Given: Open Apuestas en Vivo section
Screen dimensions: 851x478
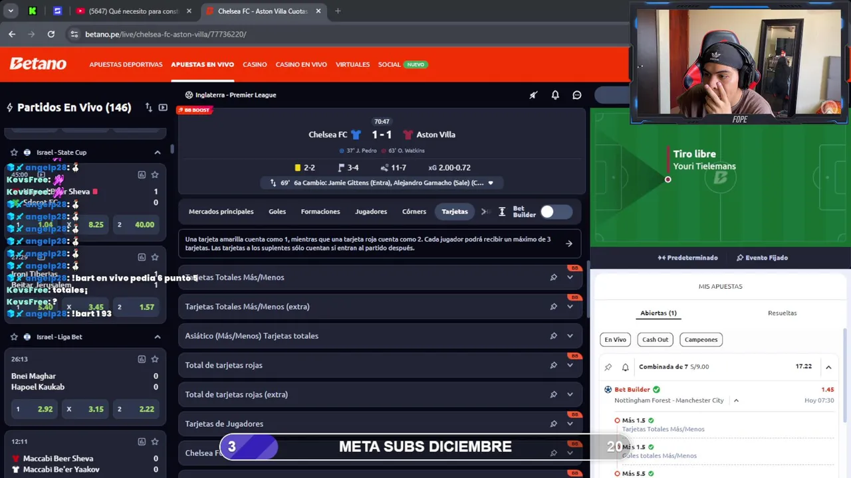Looking at the screenshot, I should tap(202, 64).
